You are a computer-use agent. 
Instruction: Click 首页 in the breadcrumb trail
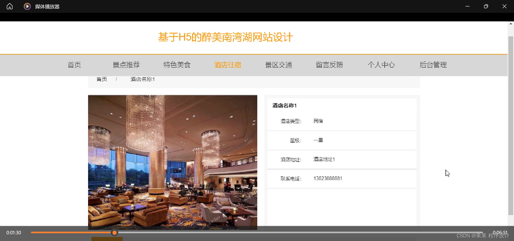tap(101, 79)
